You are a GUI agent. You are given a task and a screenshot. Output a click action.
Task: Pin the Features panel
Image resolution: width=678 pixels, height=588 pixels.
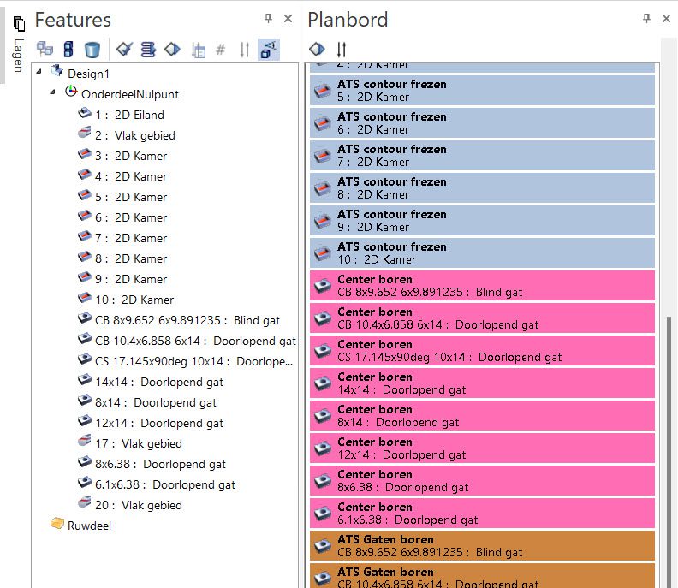coord(268,19)
